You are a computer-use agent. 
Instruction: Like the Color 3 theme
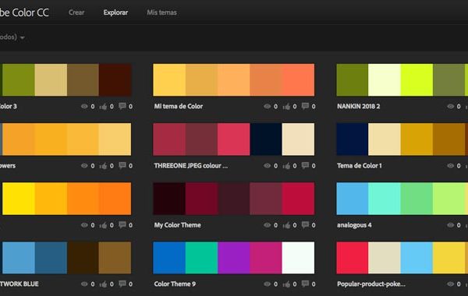click(x=103, y=107)
